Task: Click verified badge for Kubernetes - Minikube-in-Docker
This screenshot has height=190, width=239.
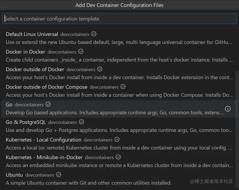Action: tap(118, 157)
